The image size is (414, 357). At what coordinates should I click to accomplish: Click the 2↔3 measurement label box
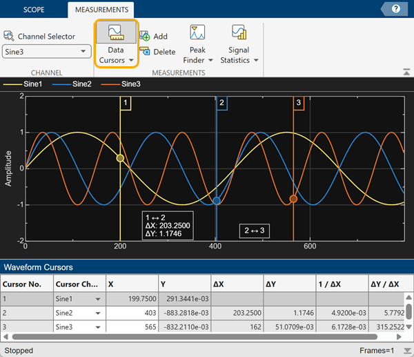[255, 231]
